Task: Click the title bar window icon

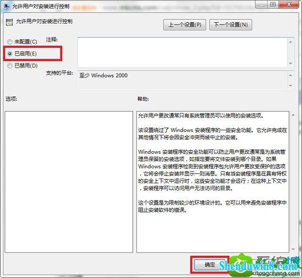Action: point(7,6)
